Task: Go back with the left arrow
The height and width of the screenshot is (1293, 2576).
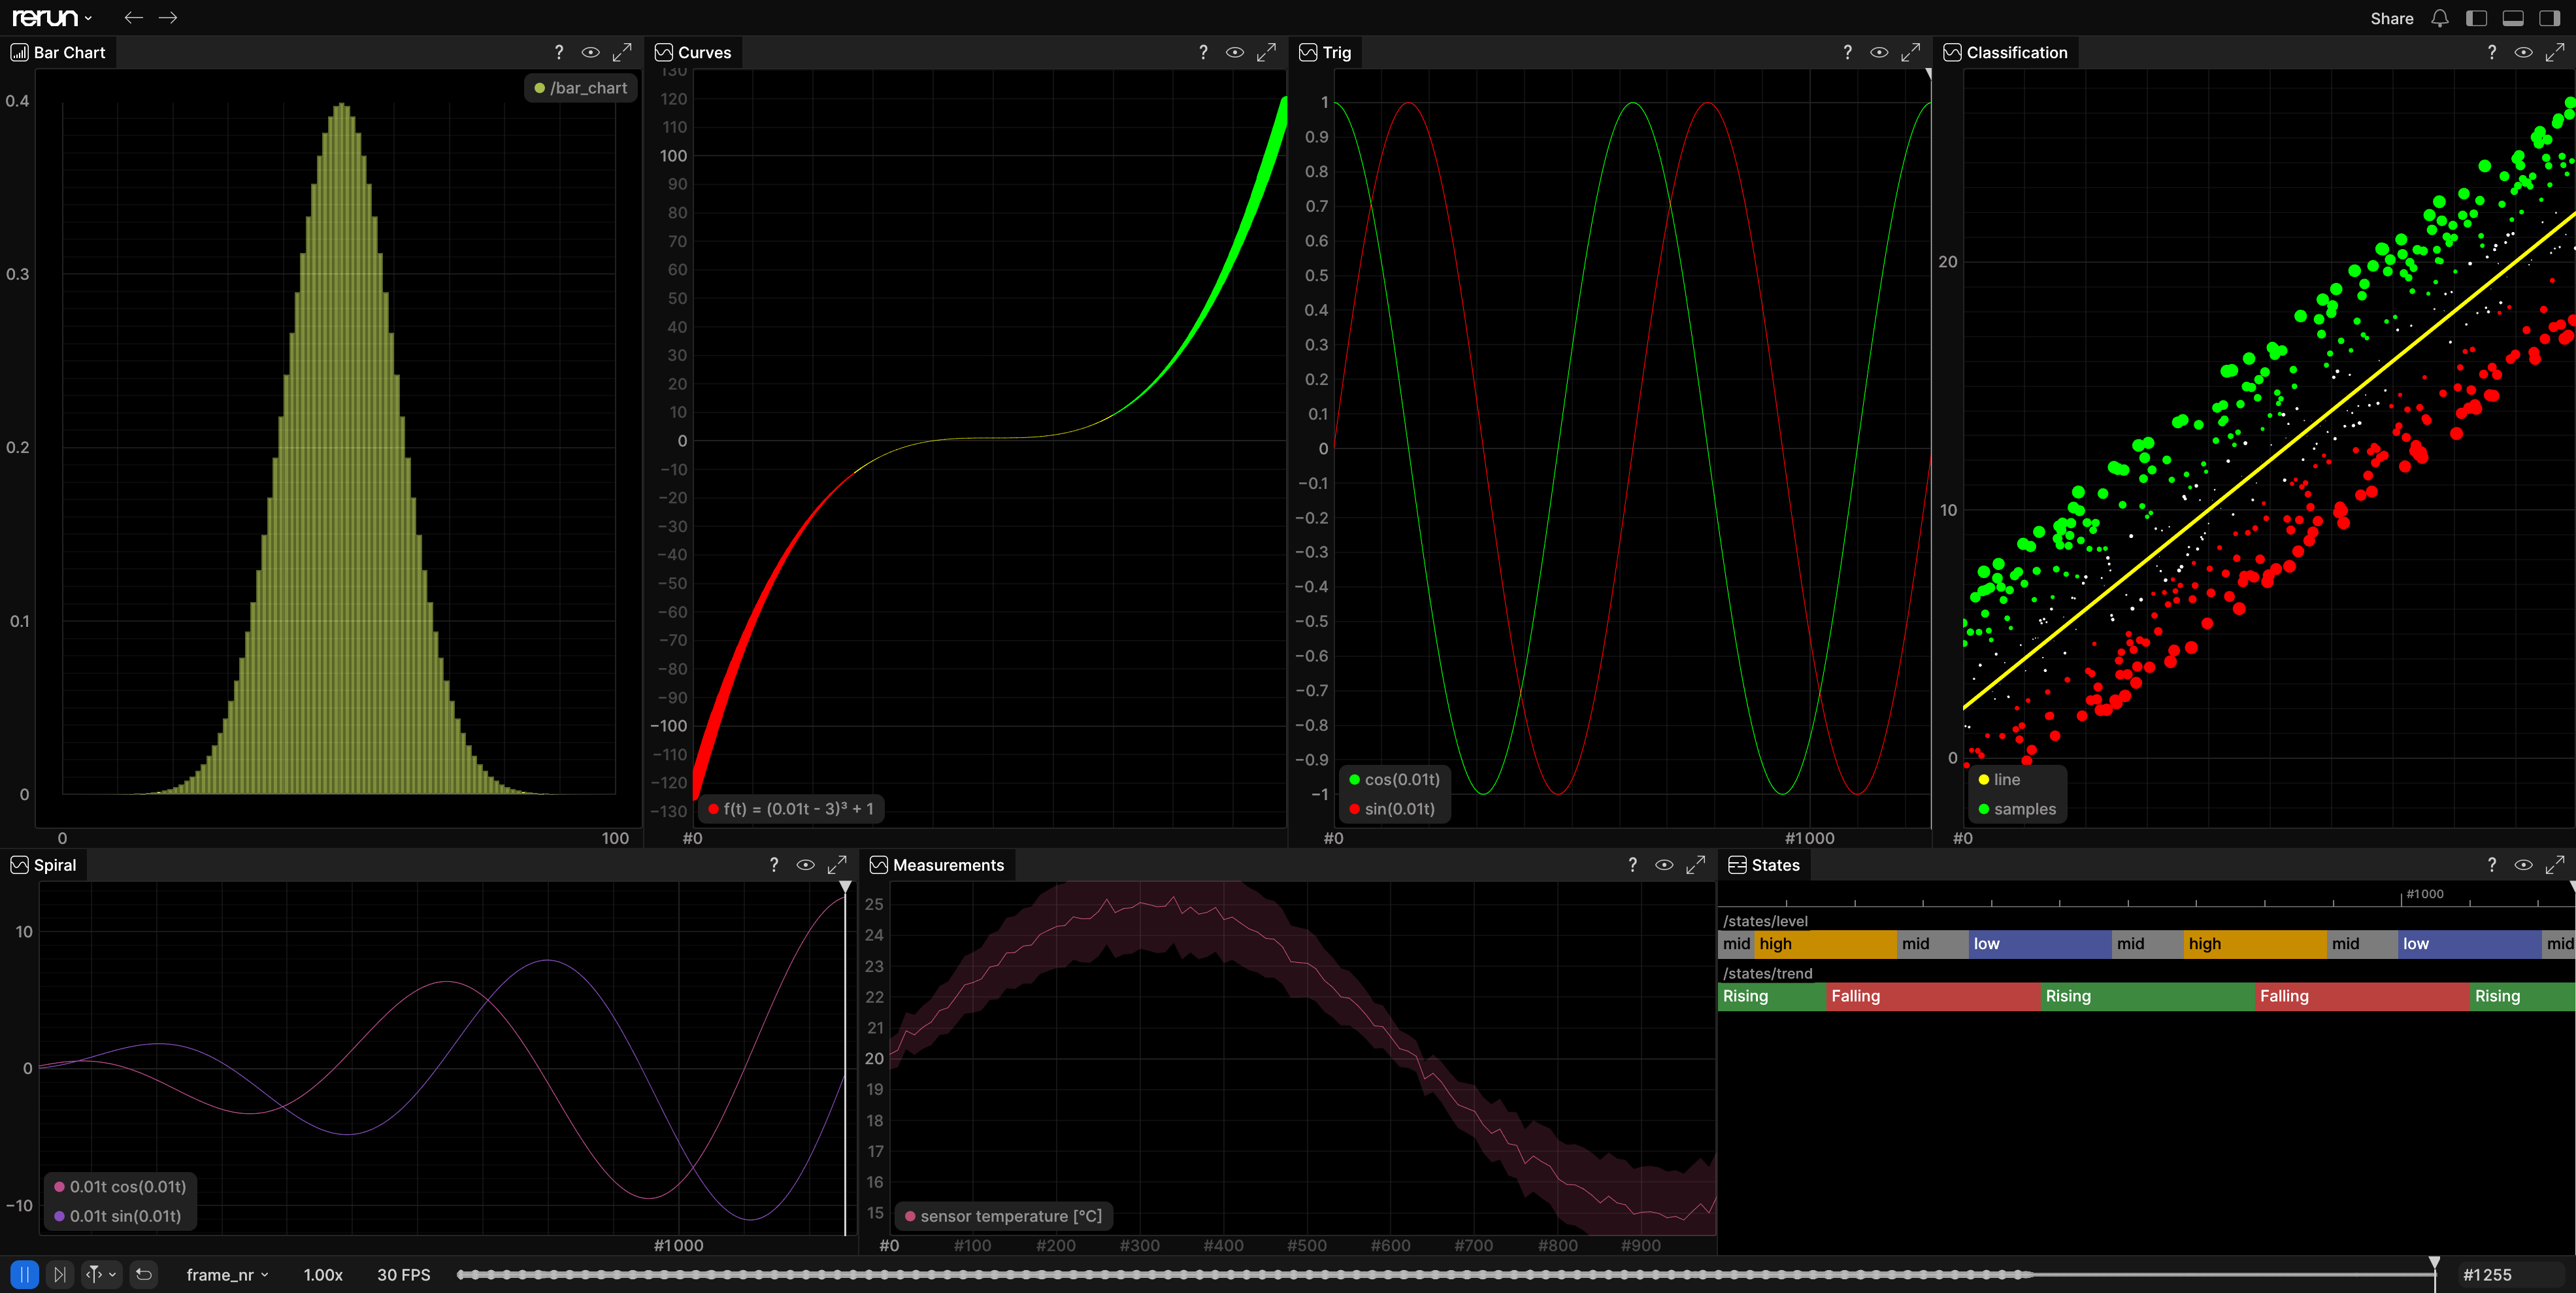Action: (x=133, y=18)
